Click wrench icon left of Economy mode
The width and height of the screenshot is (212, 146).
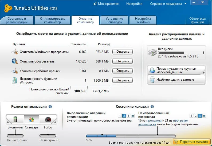tap(8, 122)
